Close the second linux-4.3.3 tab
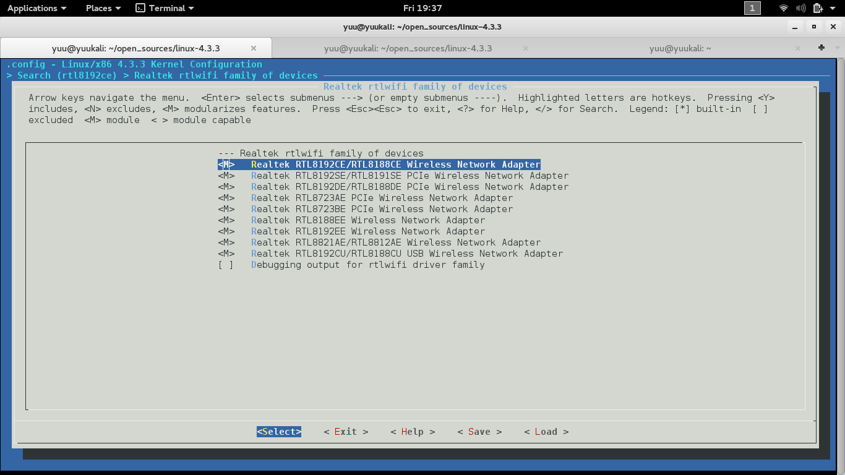This screenshot has height=475, width=845. [x=526, y=48]
